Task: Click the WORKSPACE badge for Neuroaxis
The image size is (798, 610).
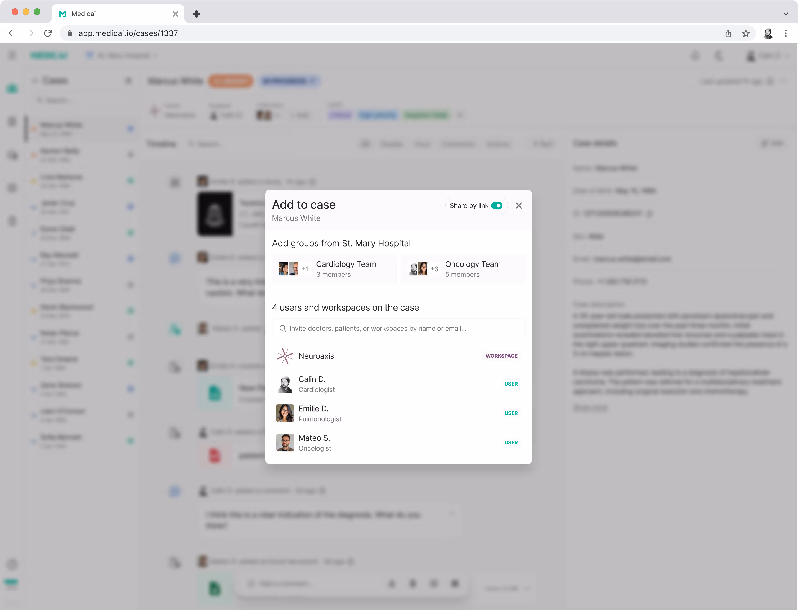Action: [501, 356]
